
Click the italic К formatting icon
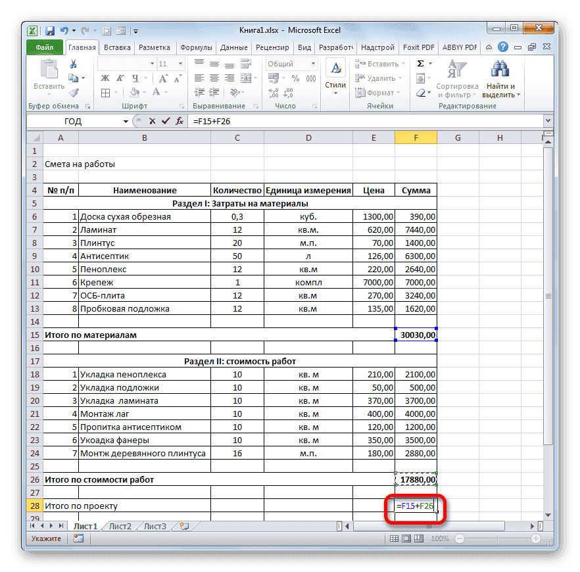(120, 77)
